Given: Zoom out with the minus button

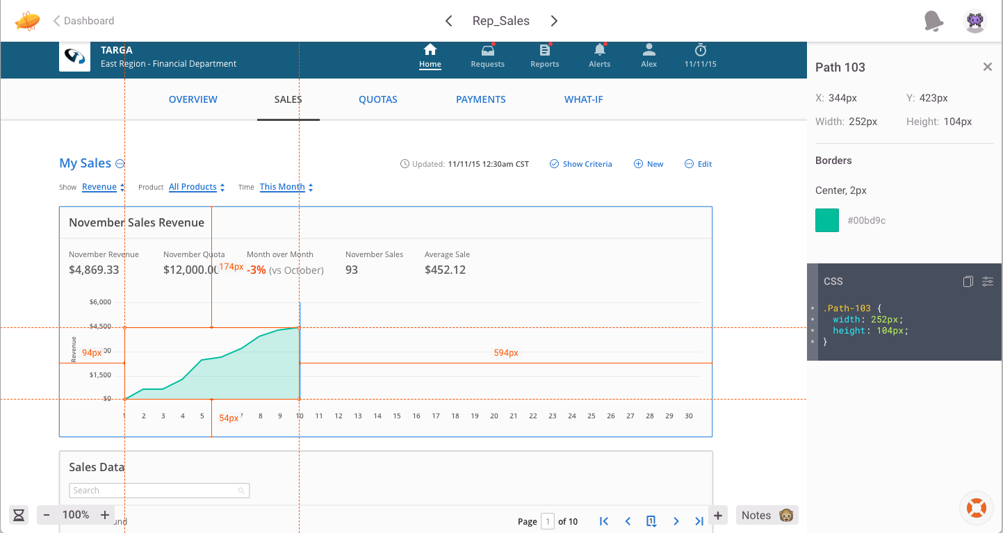Looking at the screenshot, I should pos(47,515).
